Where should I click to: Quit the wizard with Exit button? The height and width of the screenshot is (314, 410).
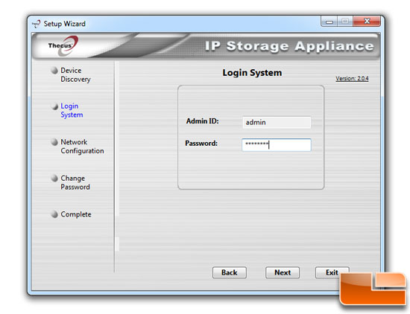[x=332, y=272]
